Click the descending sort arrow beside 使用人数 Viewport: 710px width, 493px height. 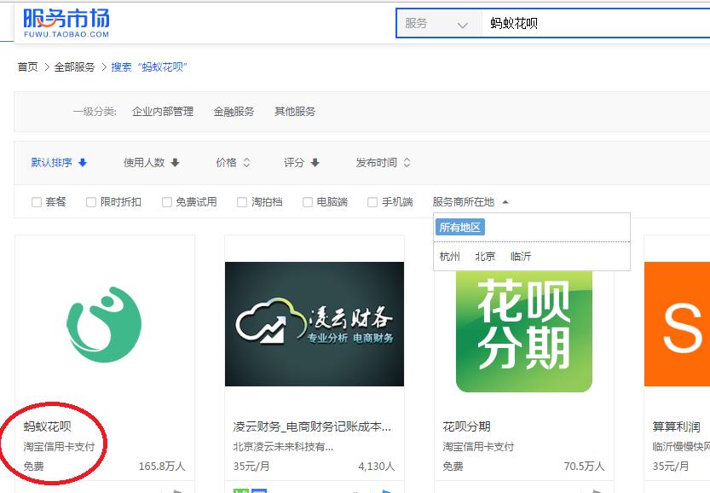click(x=176, y=162)
